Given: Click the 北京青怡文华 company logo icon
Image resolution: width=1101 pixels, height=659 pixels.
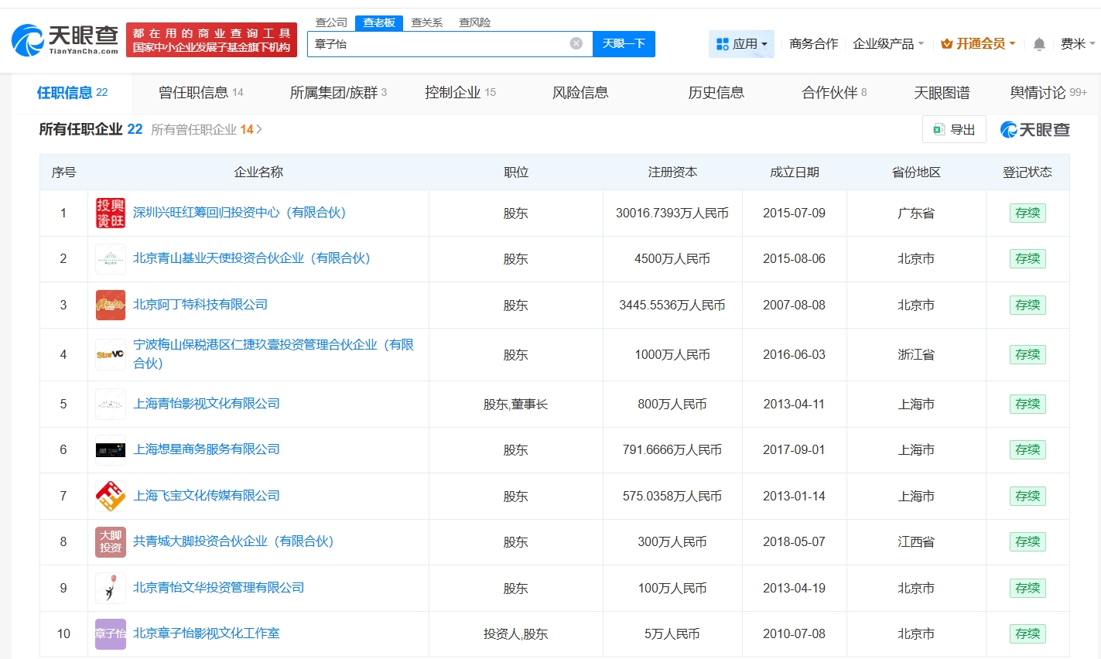Looking at the screenshot, I should coord(111,588).
